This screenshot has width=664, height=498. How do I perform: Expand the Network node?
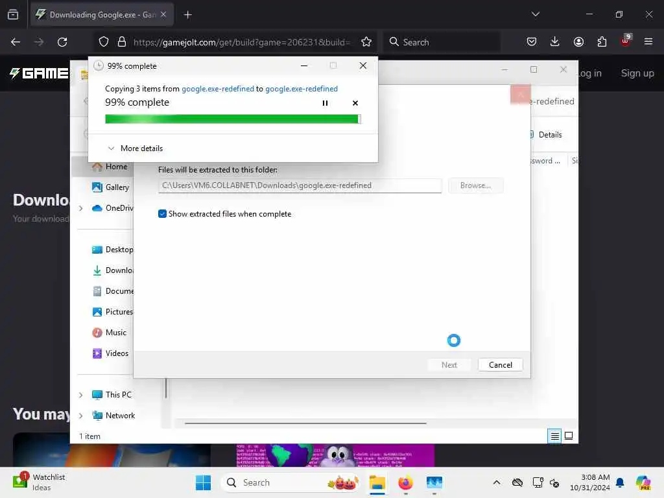point(80,416)
